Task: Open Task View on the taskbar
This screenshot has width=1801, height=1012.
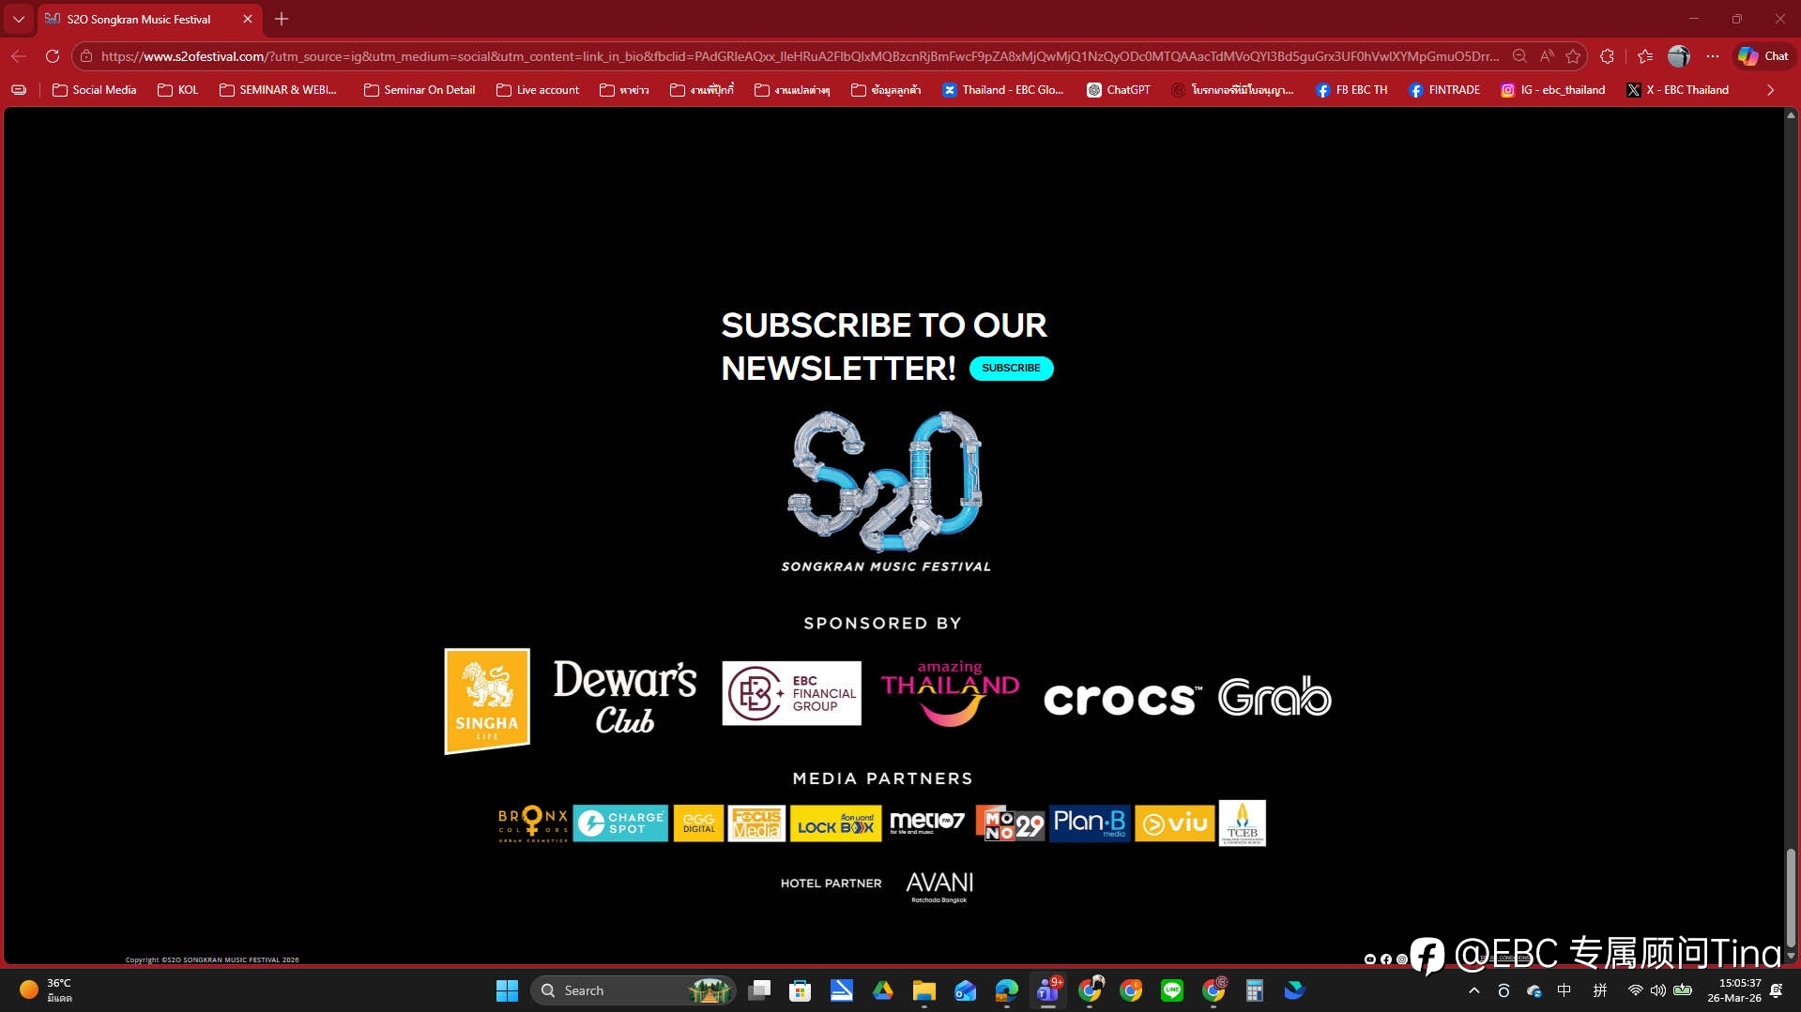Action: click(x=759, y=990)
